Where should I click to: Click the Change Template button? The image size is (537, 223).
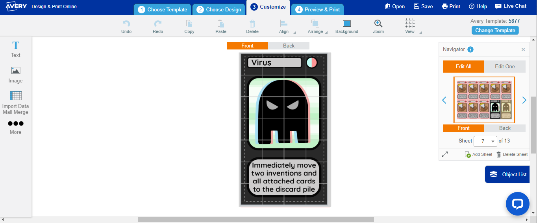(495, 30)
